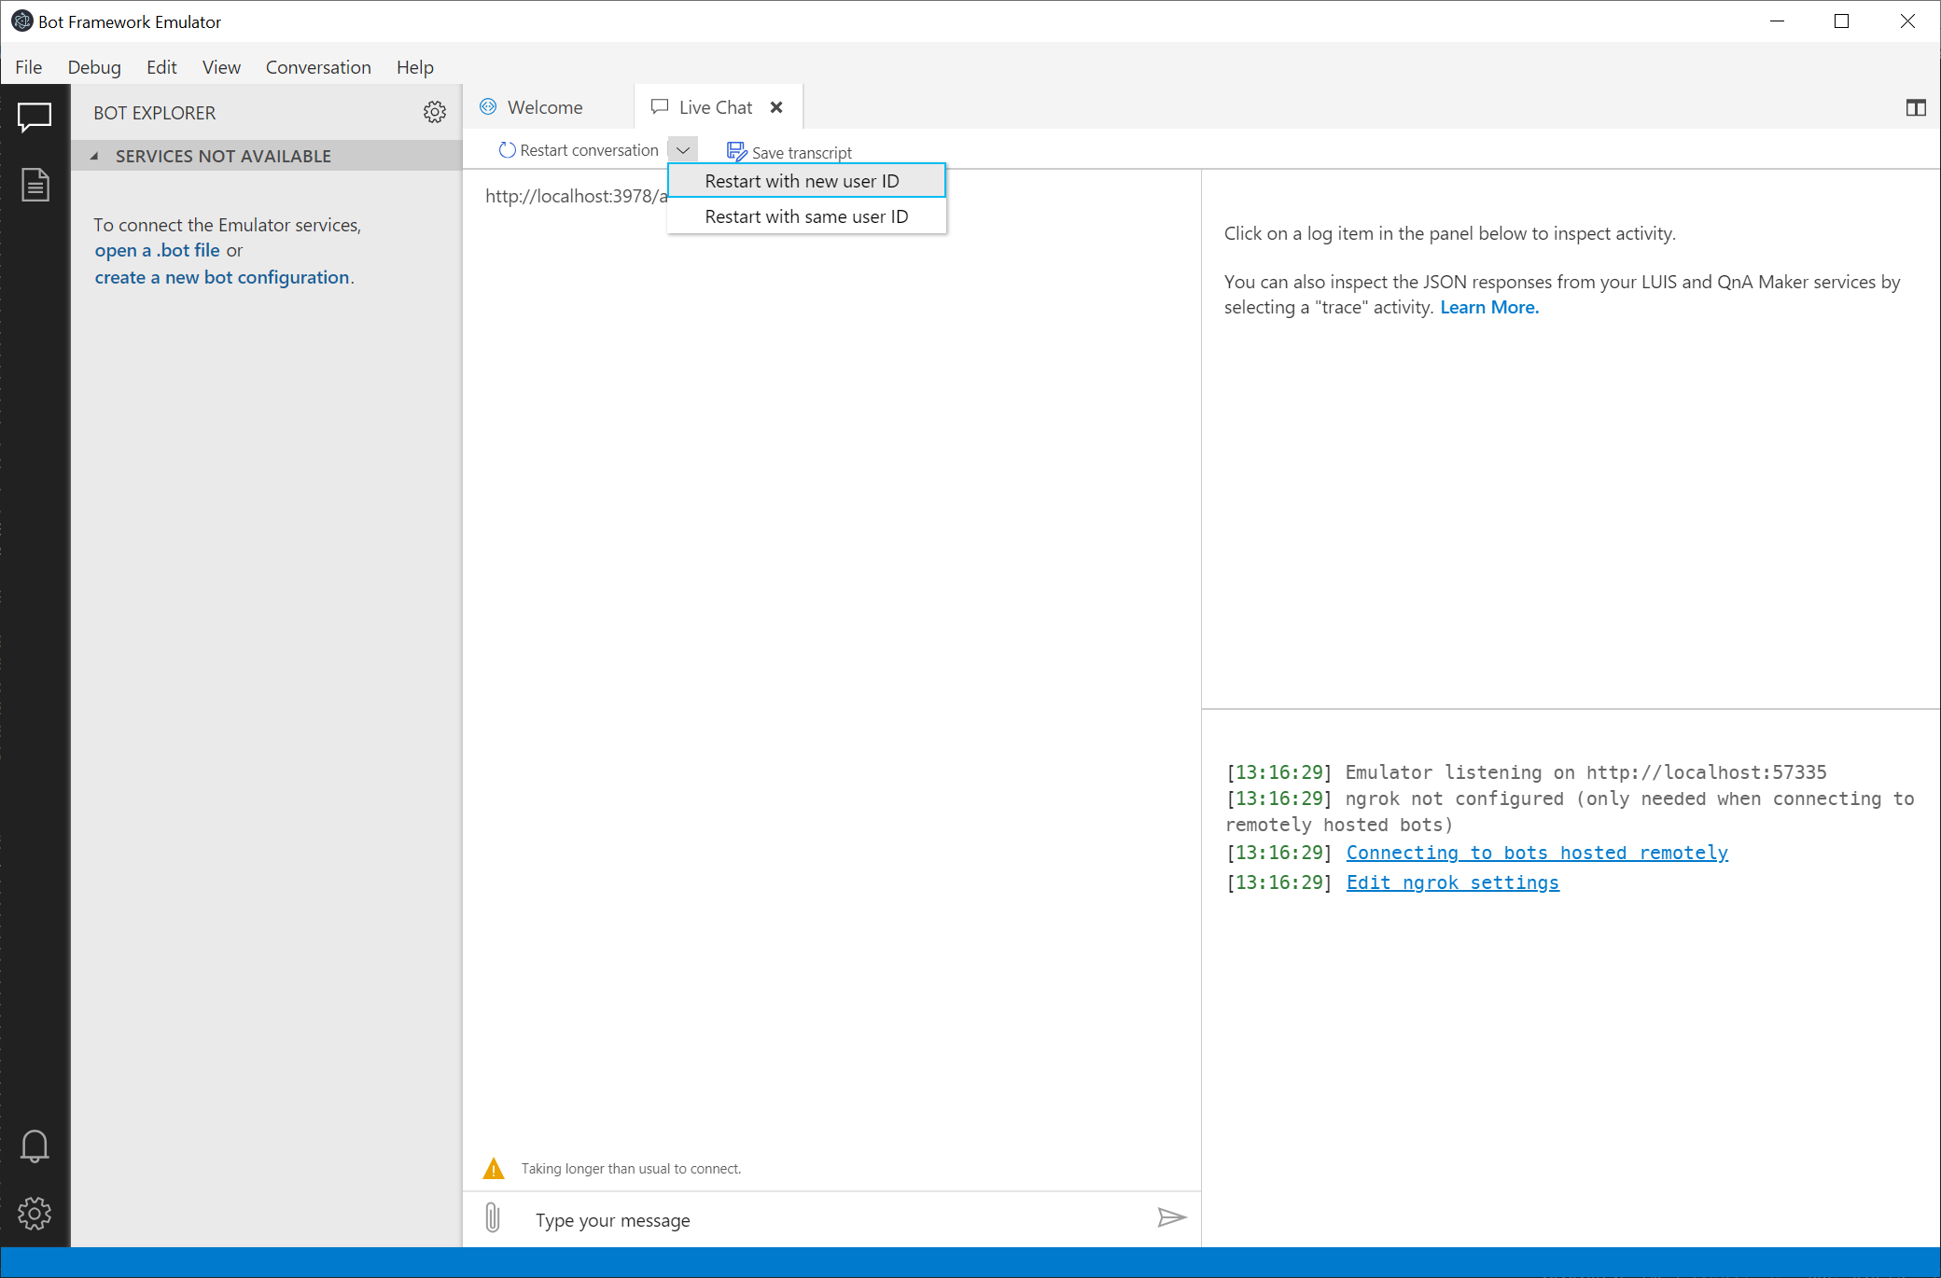Image resolution: width=1941 pixels, height=1278 pixels.
Task: Open the Resources document icon in sidebar
Action: click(x=35, y=185)
